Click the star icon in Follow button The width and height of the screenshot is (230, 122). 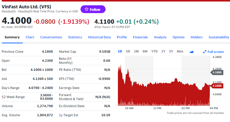[87, 9]
